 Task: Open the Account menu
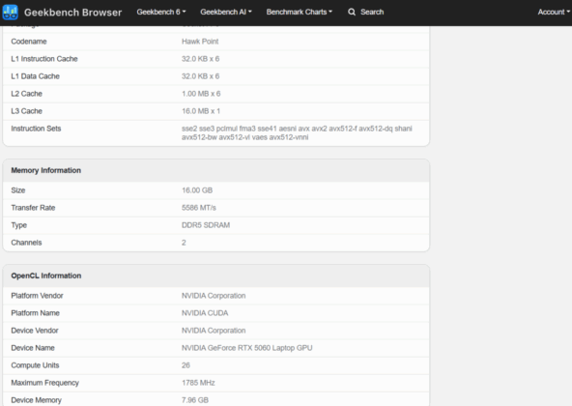tap(554, 12)
